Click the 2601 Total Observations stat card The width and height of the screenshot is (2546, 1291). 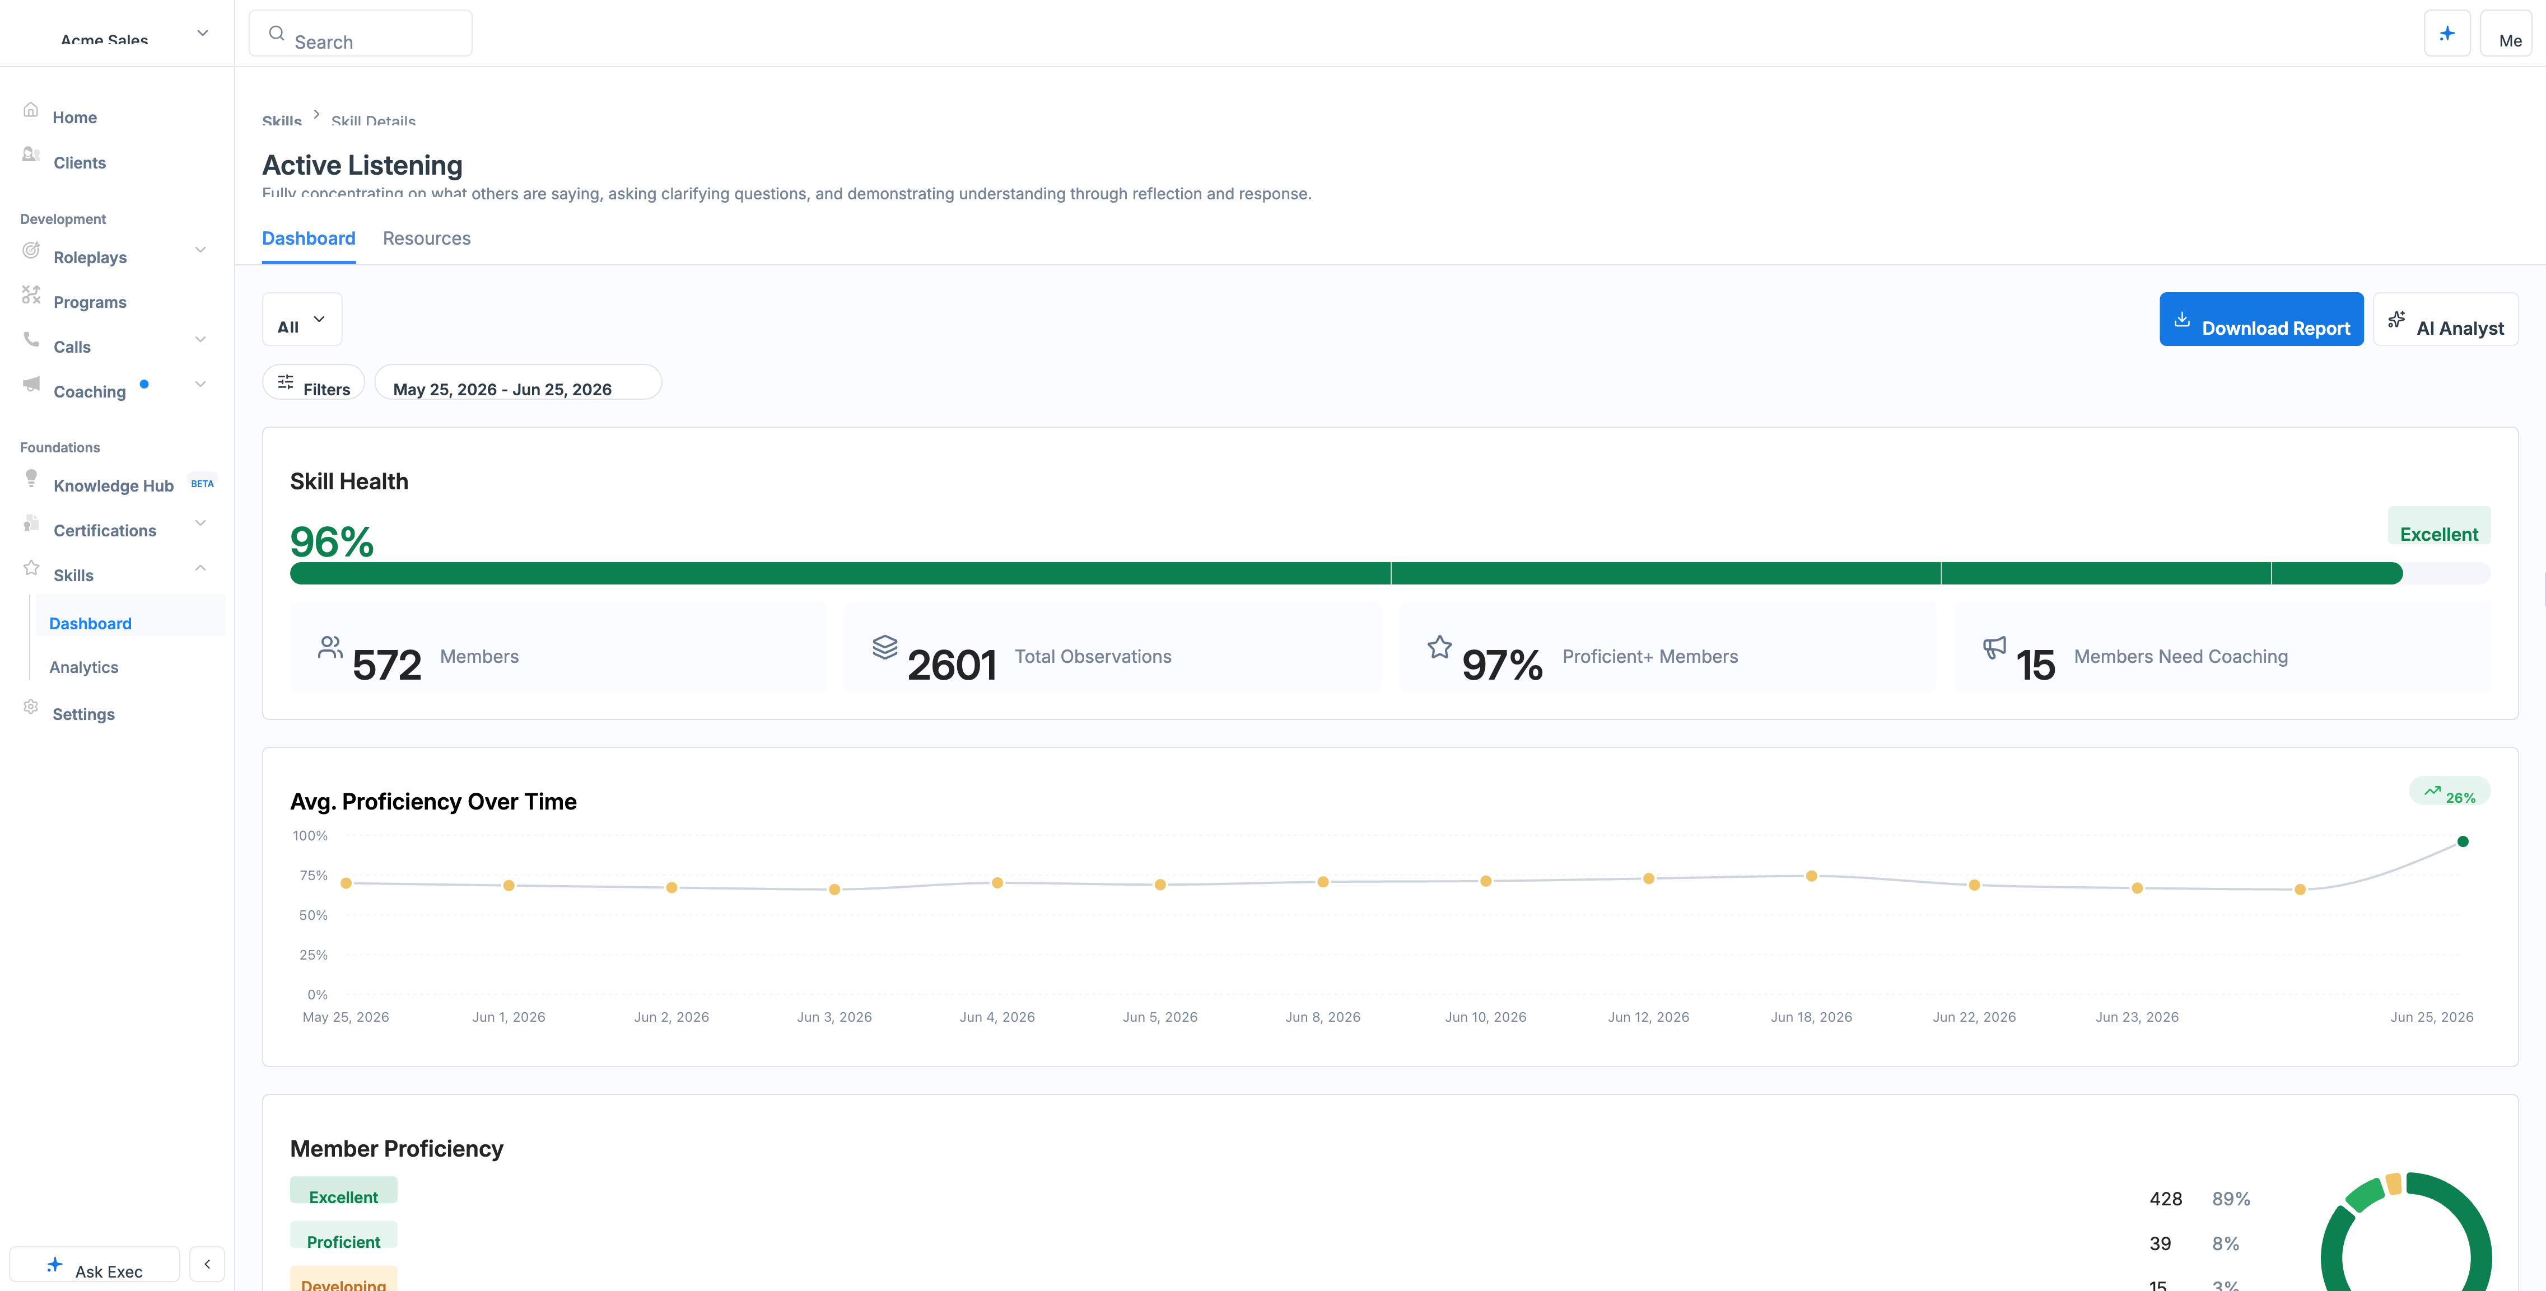[1113, 647]
